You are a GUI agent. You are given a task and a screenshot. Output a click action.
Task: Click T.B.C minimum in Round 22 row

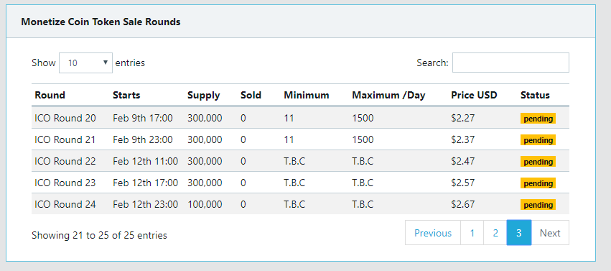[294, 161]
